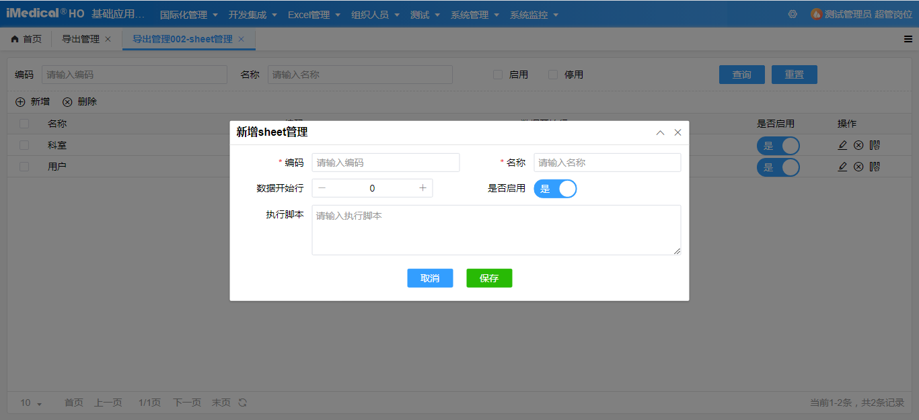The height and width of the screenshot is (420, 919).
Task: Check the 启用 checkbox in search area
Action: (498, 75)
